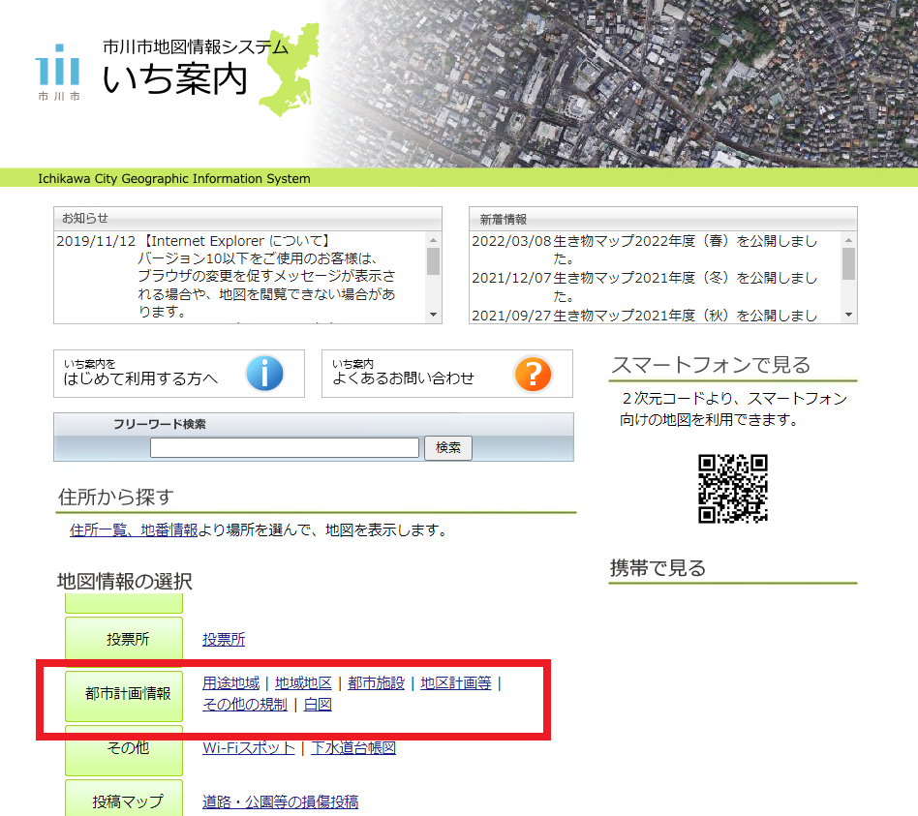Click the orange question mark help icon

pyautogui.click(x=534, y=374)
